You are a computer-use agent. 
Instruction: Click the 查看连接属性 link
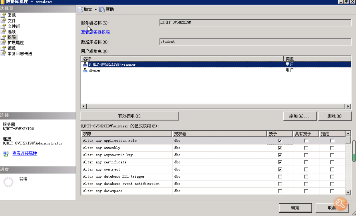[x=25, y=153]
